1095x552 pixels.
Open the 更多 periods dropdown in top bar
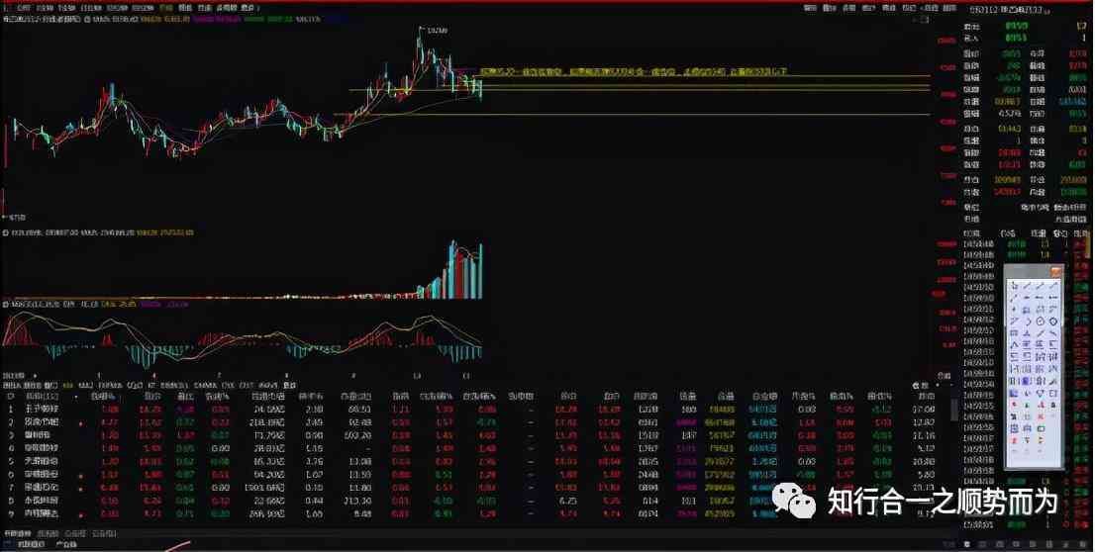[249, 7]
